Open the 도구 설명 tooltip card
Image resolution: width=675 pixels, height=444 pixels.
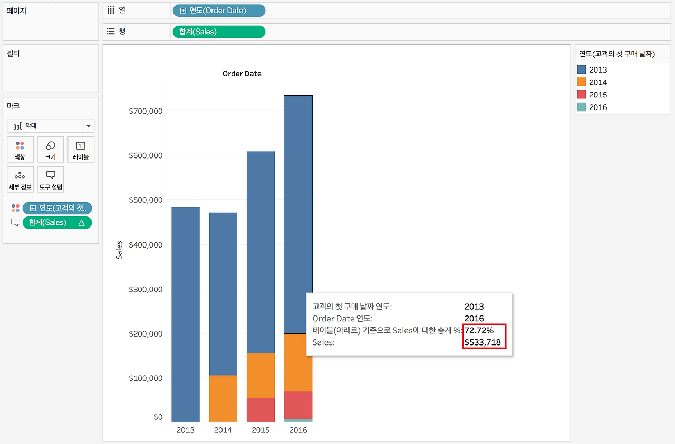tap(51, 180)
